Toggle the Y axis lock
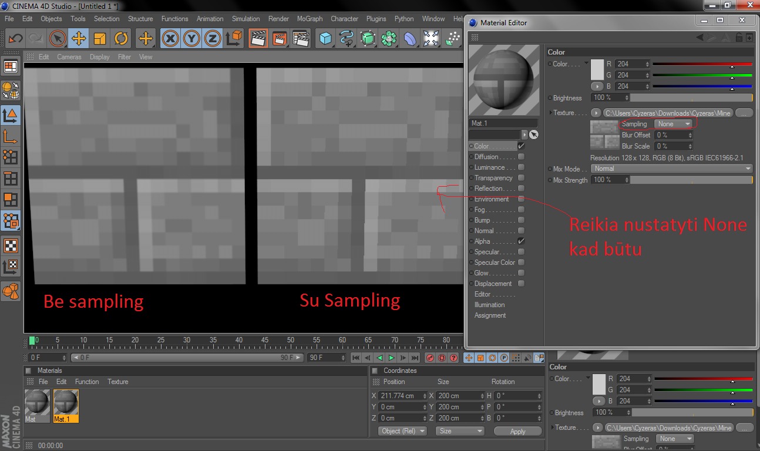This screenshot has width=760, height=451. [x=191, y=39]
